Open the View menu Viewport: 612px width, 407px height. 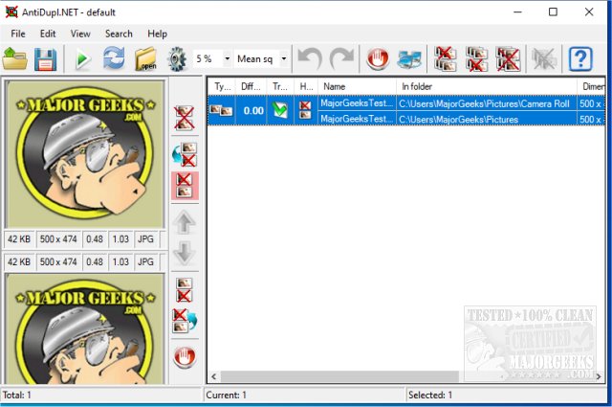(x=80, y=34)
